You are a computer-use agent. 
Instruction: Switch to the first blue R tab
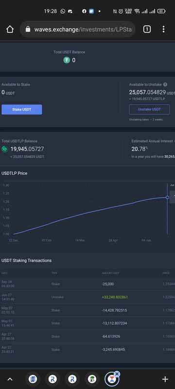coord(52,379)
